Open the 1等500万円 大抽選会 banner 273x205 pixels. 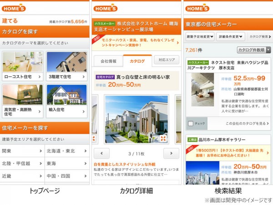tap(228, 153)
